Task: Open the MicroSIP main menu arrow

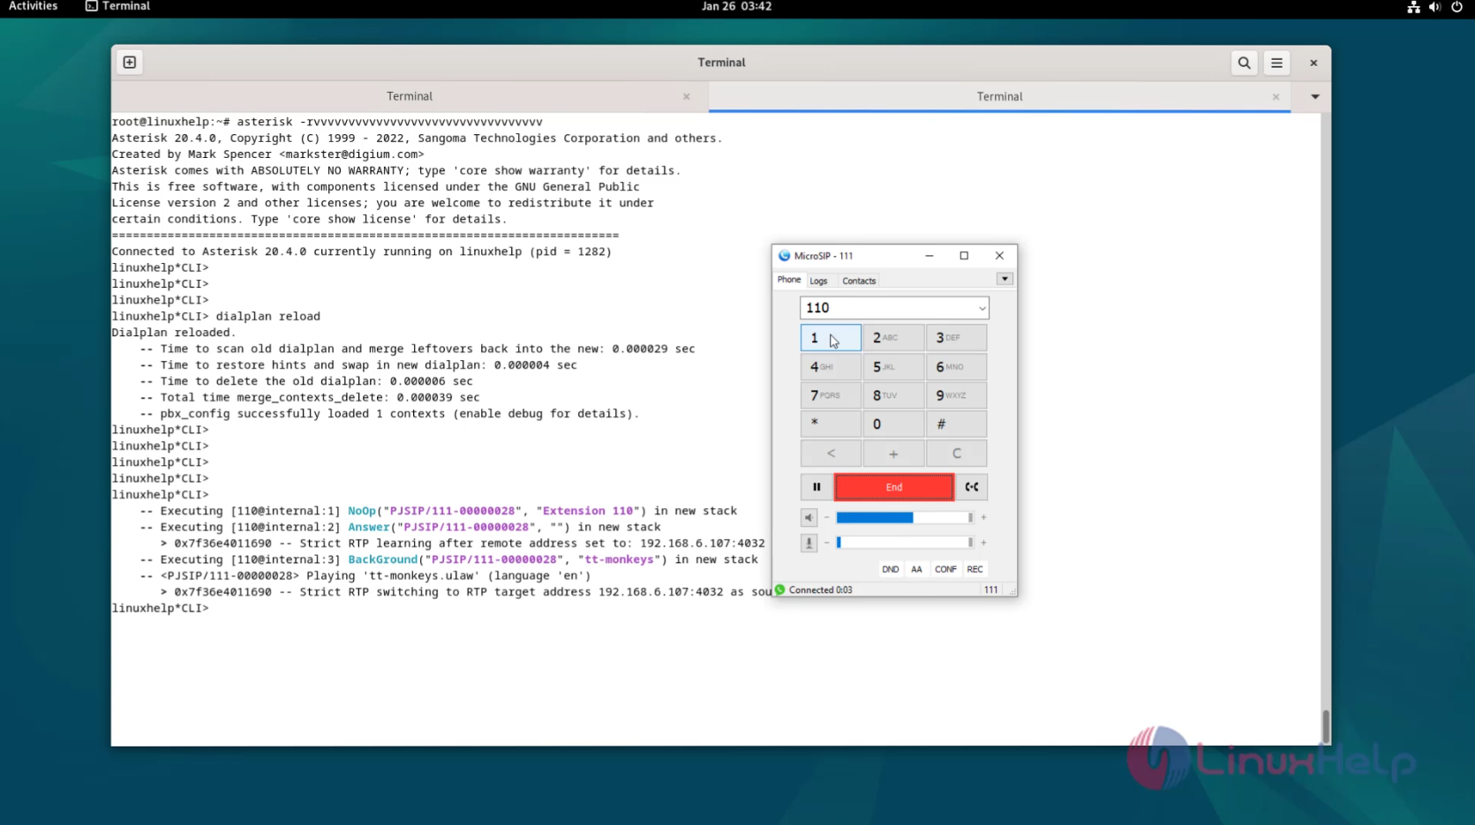Action: [1005, 279]
